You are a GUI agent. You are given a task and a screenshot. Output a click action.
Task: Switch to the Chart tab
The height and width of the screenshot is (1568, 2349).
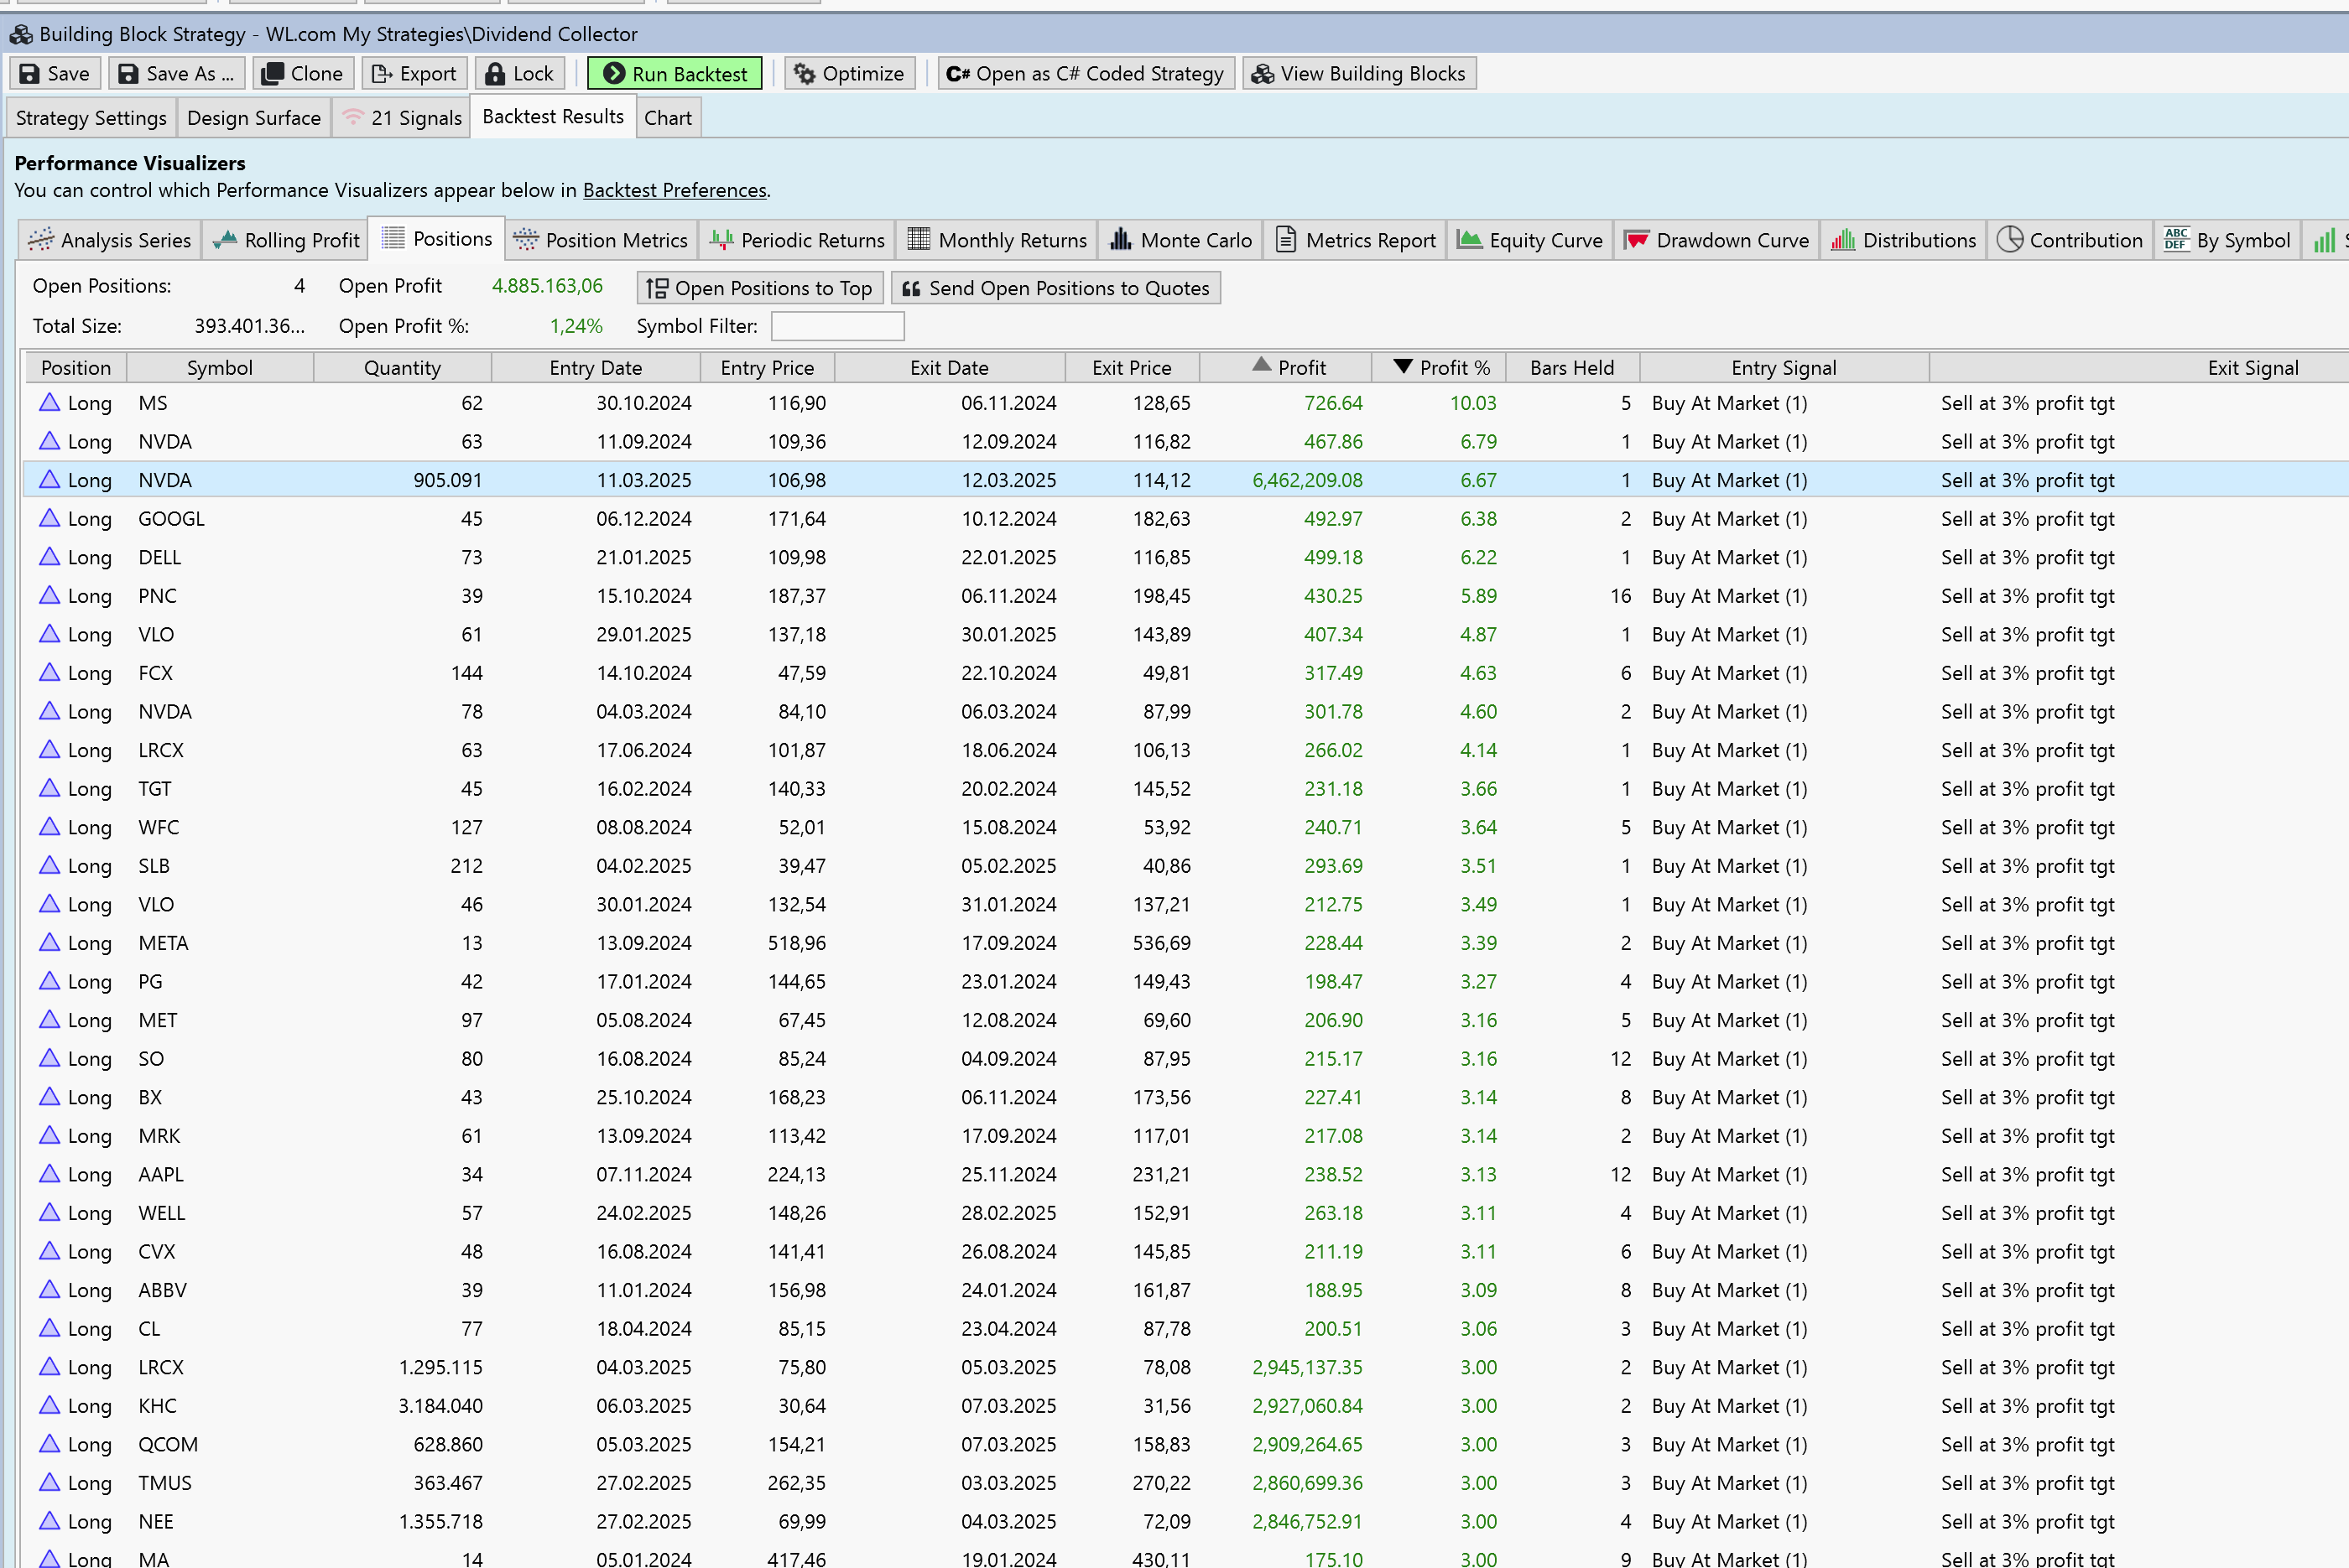coord(667,118)
